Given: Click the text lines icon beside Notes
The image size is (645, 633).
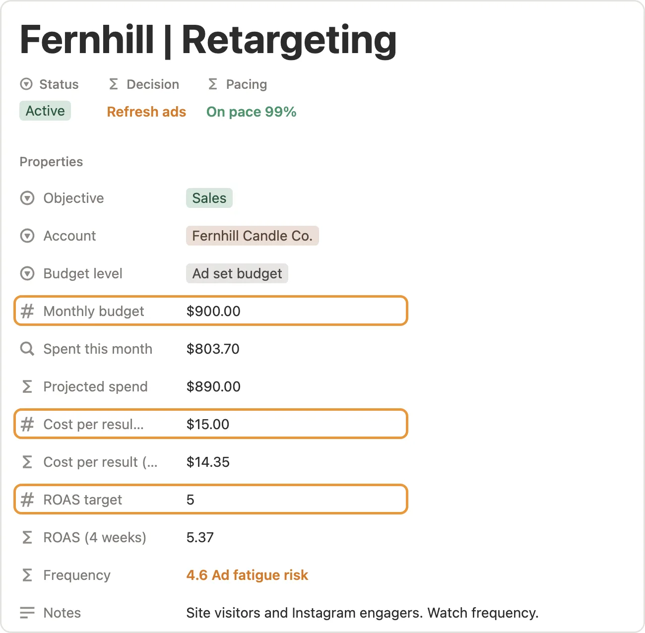Looking at the screenshot, I should pyautogui.click(x=27, y=613).
